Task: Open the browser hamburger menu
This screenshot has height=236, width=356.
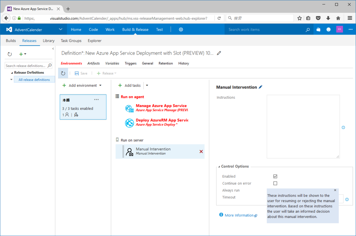Action: (350, 18)
